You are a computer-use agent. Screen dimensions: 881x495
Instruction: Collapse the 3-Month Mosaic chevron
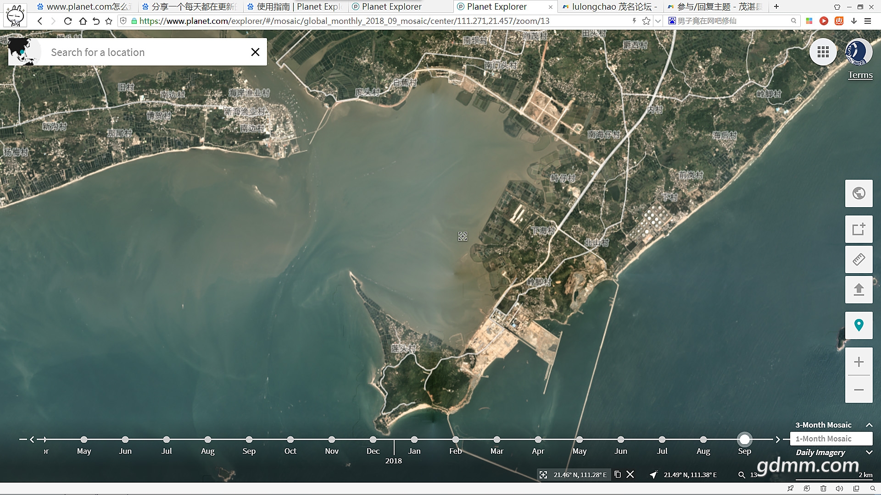[869, 425]
